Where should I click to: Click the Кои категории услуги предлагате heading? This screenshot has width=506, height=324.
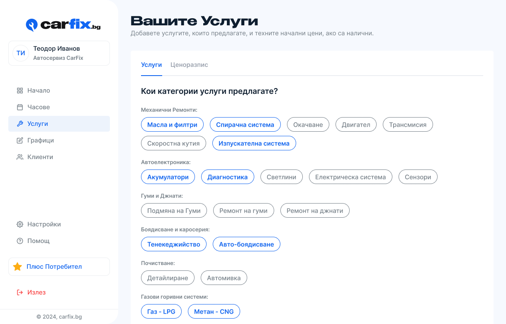(209, 91)
